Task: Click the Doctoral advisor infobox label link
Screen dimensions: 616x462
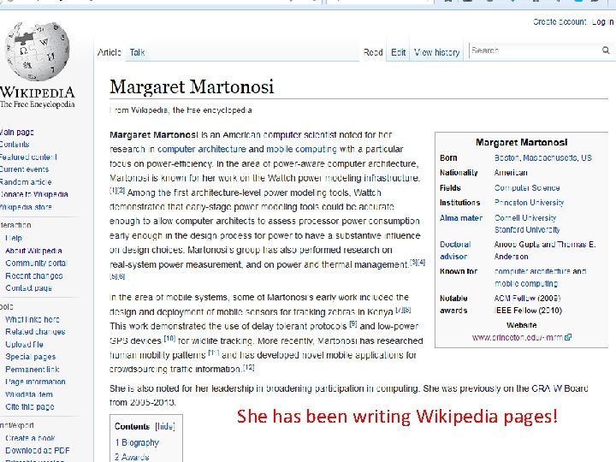Action: click(x=455, y=250)
